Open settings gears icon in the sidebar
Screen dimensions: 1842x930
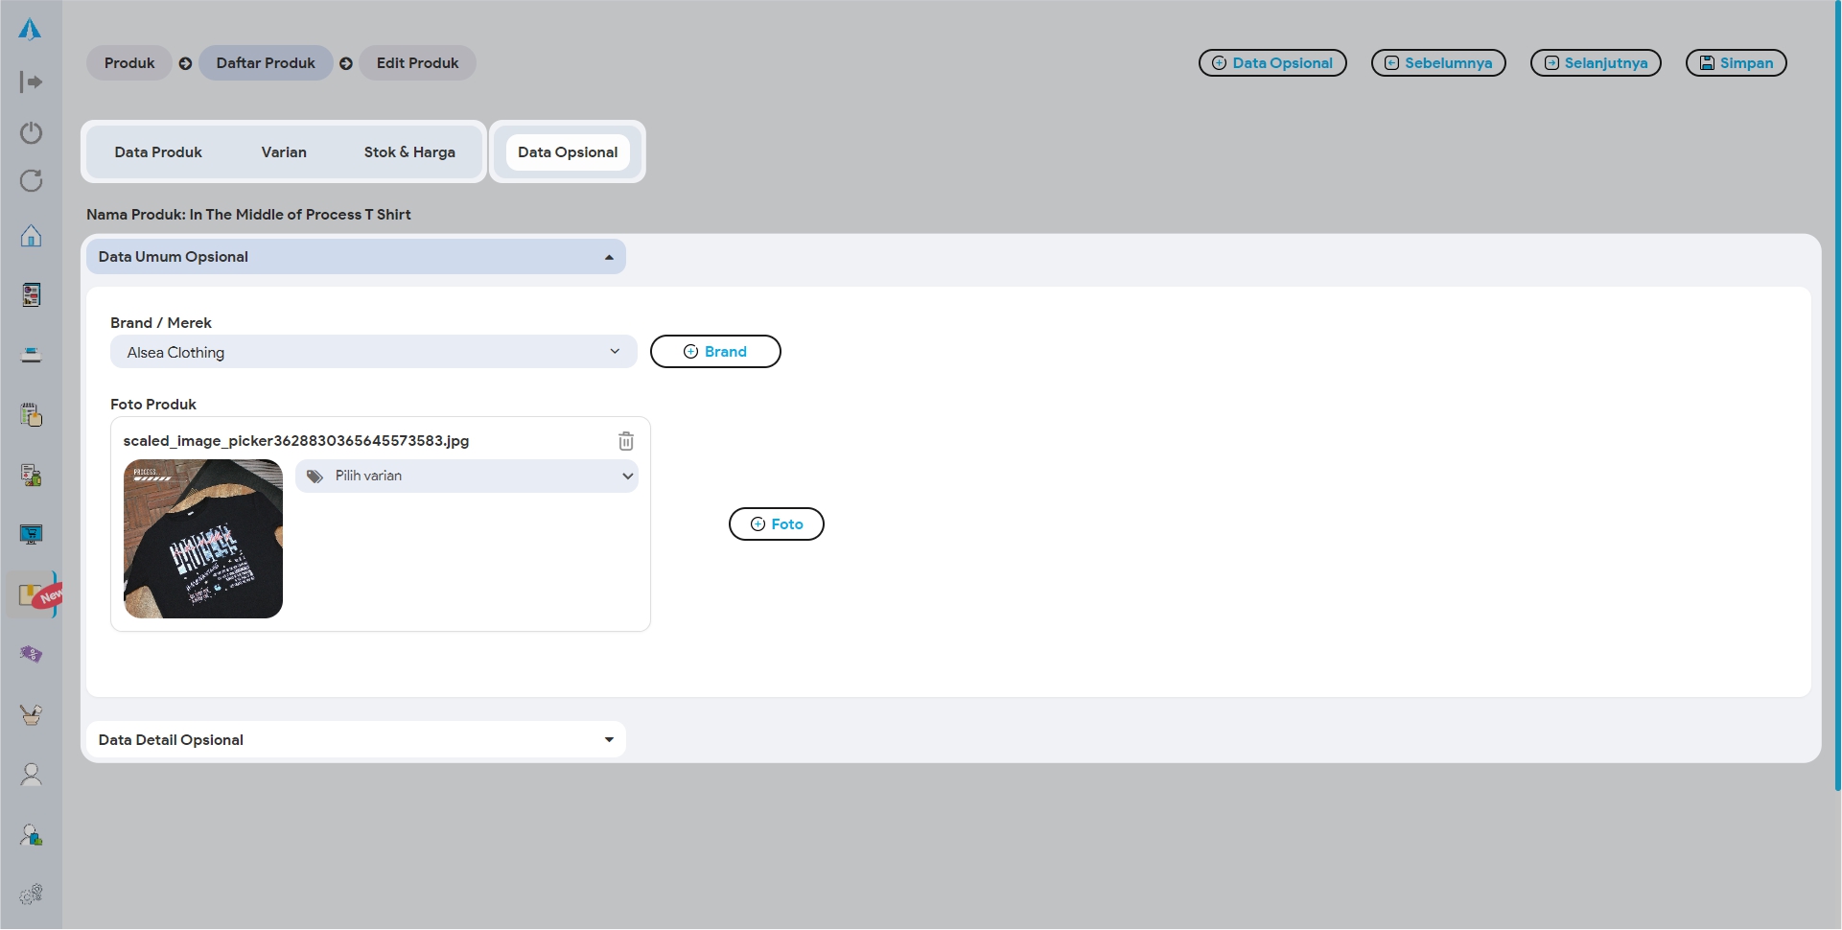click(31, 894)
